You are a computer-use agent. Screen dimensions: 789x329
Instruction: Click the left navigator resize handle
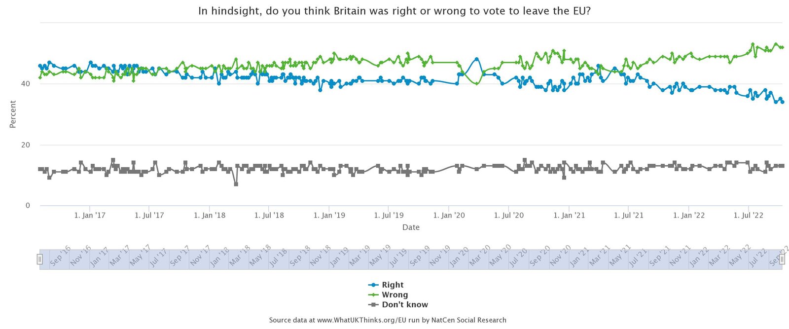coord(41,258)
